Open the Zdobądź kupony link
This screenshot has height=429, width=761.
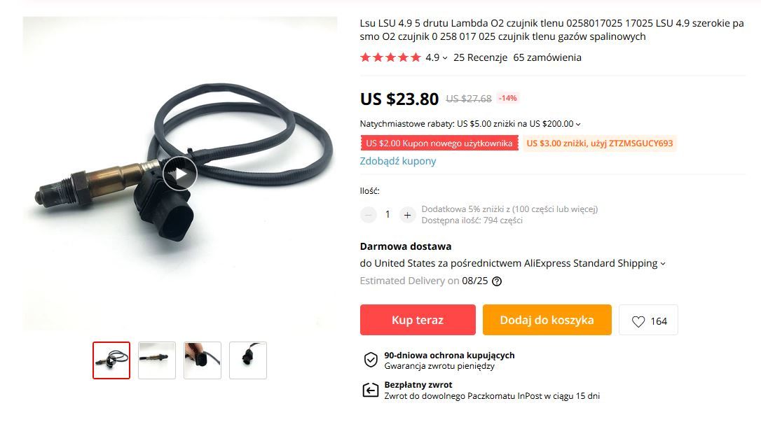click(398, 161)
